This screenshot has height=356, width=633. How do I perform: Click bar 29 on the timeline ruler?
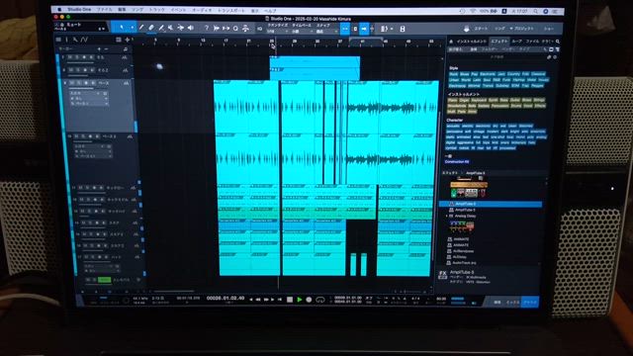tap(295, 42)
